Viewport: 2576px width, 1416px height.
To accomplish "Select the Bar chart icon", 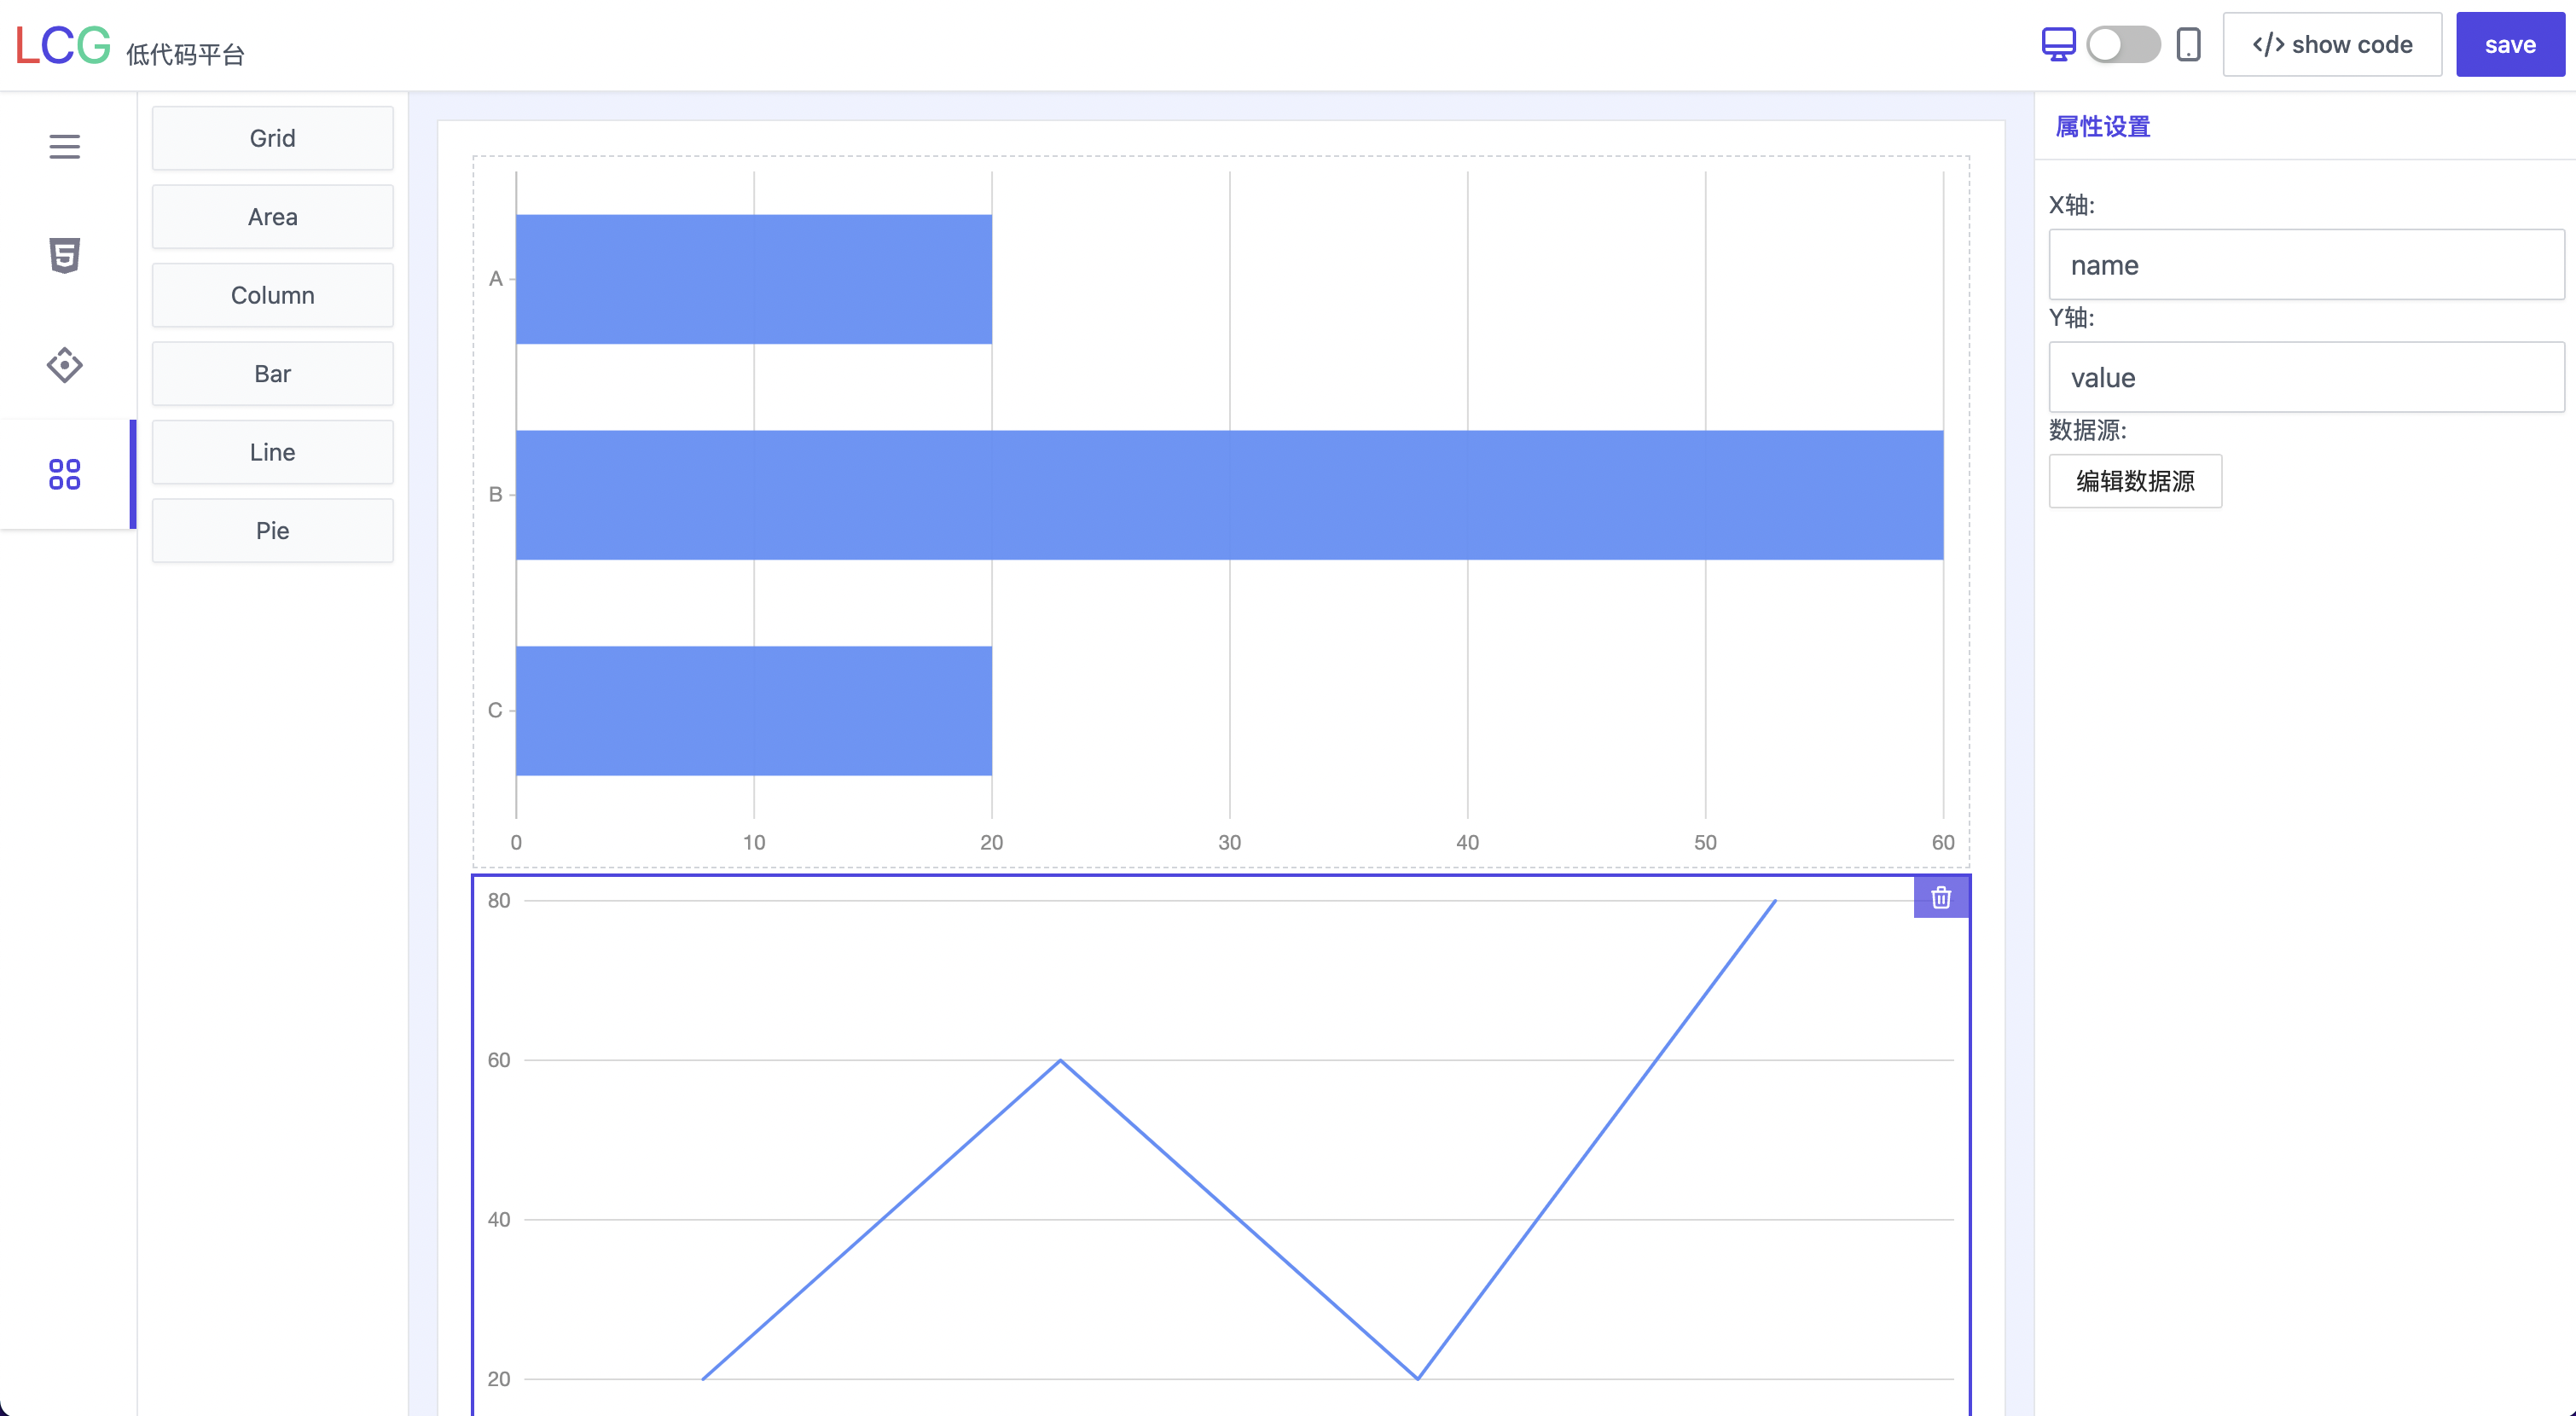I will click(274, 373).
